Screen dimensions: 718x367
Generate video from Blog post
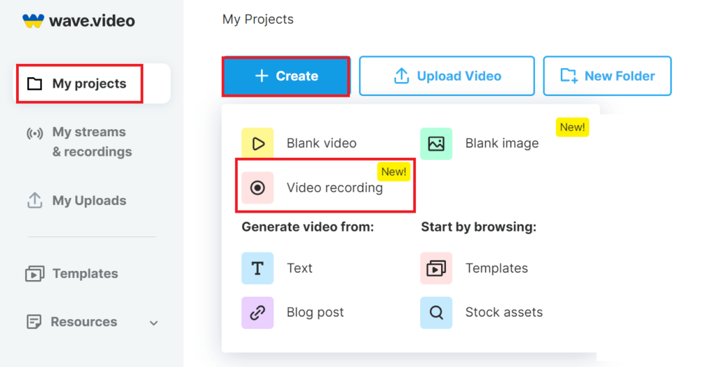[x=315, y=312]
